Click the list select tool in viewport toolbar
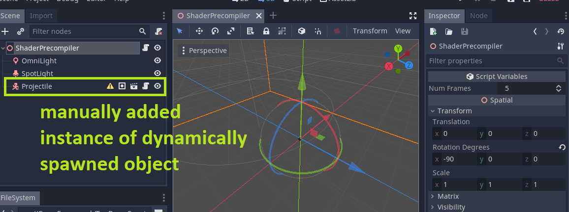 coord(251,31)
